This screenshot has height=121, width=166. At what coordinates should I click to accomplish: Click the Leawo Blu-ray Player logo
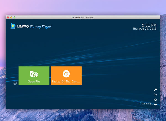pos(31,26)
